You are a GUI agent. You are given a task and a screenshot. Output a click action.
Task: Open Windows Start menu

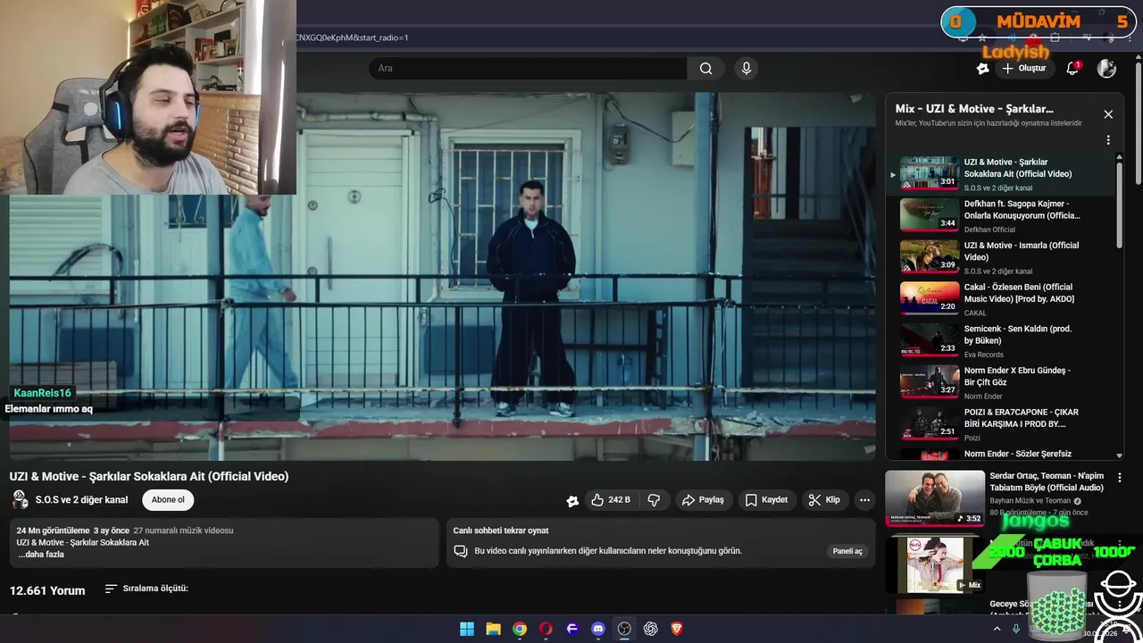(x=467, y=629)
